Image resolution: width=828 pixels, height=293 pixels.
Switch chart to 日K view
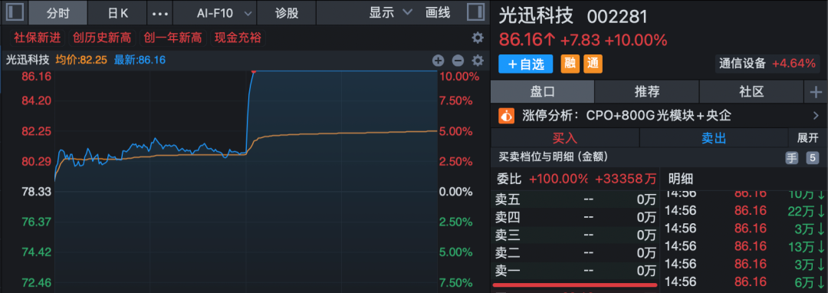tap(117, 13)
